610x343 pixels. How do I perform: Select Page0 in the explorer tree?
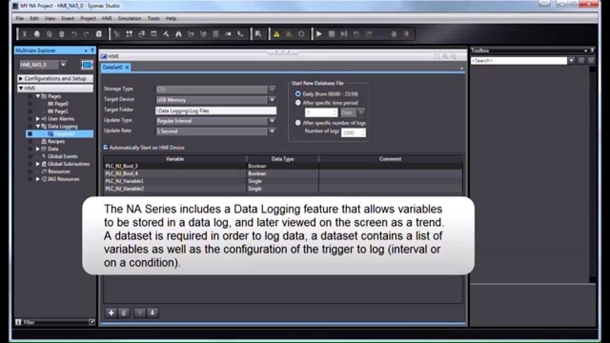point(61,104)
